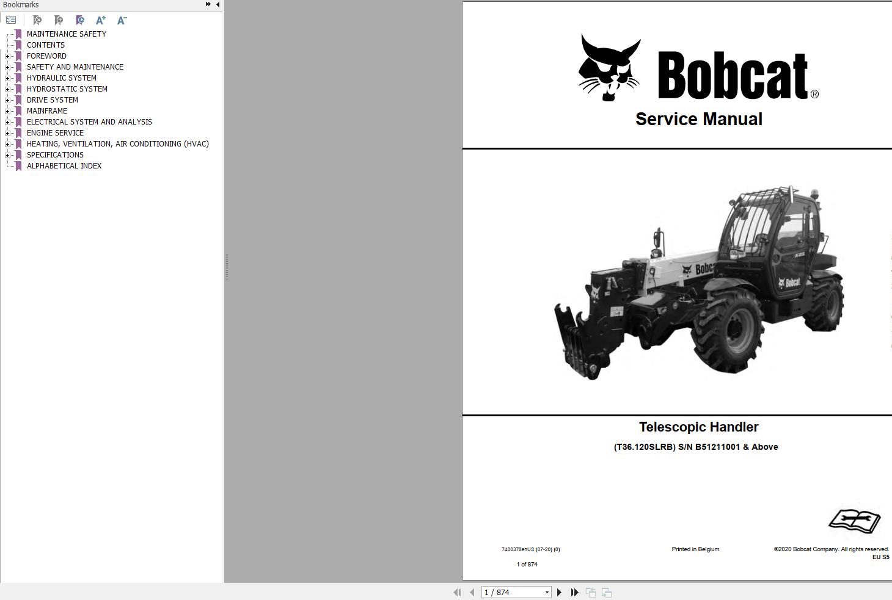Expand the FOREWORD bookmark
The width and height of the screenshot is (892, 600).
7,56
